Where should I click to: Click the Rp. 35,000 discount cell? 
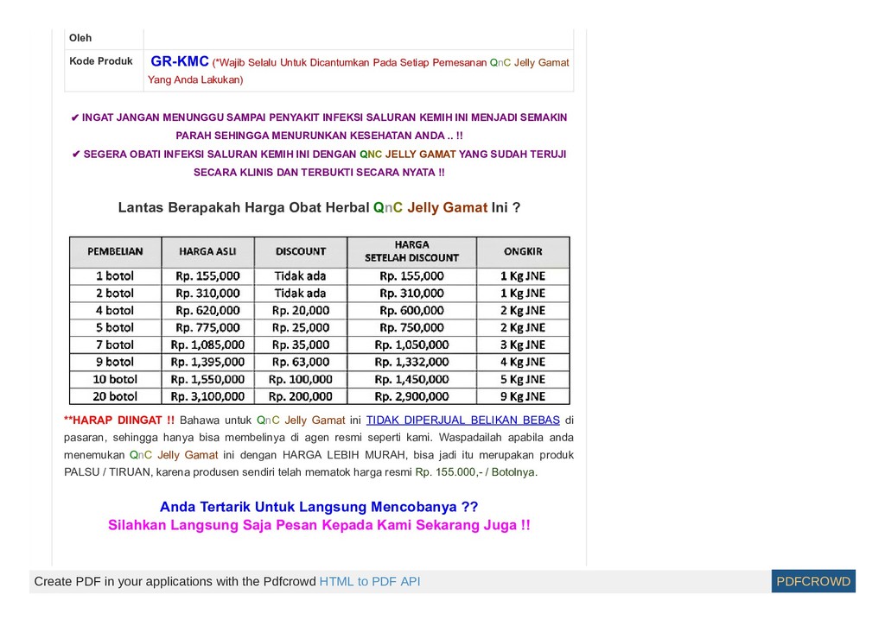click(x=300, y=345)
